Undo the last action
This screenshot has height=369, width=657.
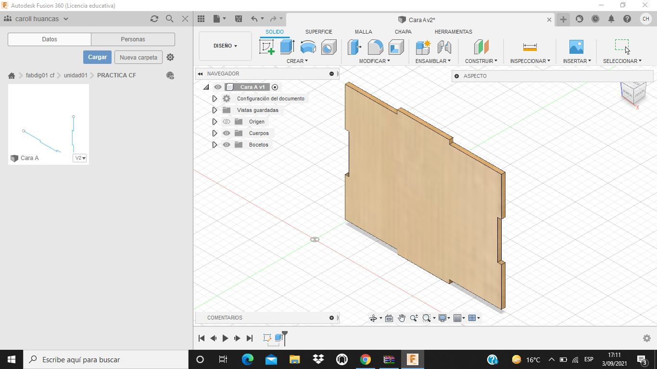coord(254,19)
